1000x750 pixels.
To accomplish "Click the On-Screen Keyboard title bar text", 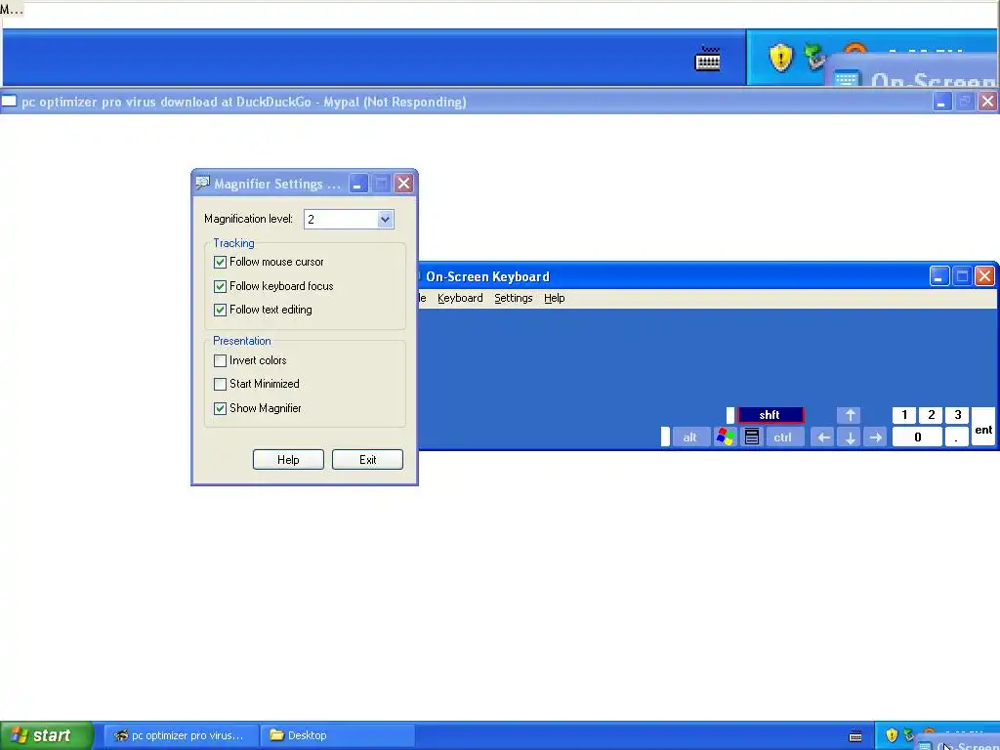I will point(488,276).
